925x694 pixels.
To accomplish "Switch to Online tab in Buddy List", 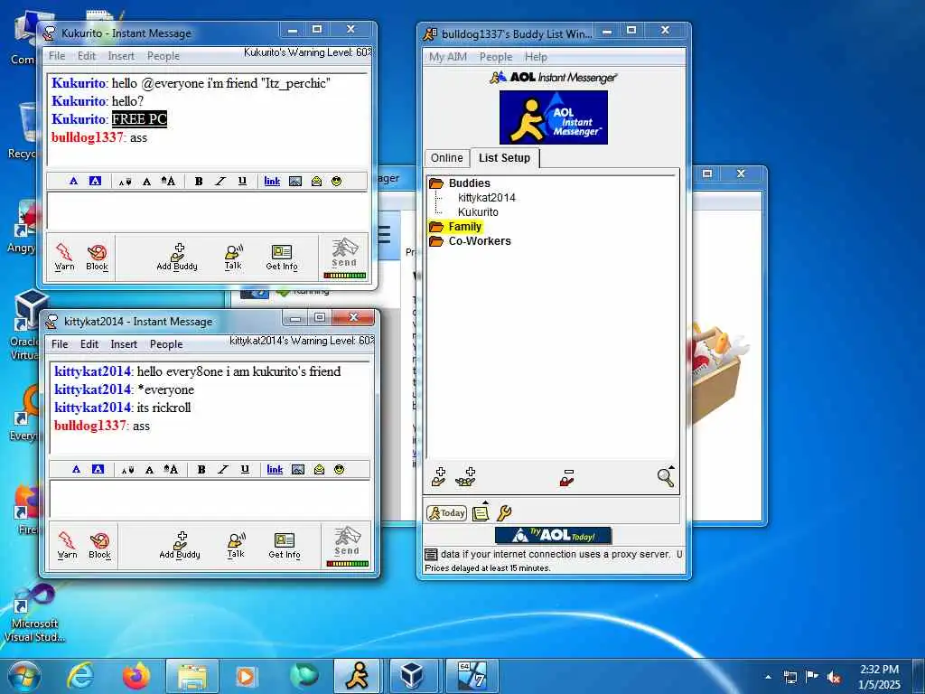I will click(x=446, y=158).
